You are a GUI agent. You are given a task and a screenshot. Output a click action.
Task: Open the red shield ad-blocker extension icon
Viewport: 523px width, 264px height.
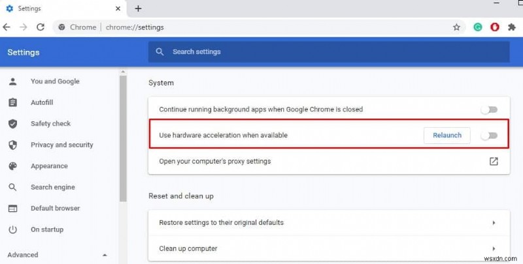[x=495, y=27]
